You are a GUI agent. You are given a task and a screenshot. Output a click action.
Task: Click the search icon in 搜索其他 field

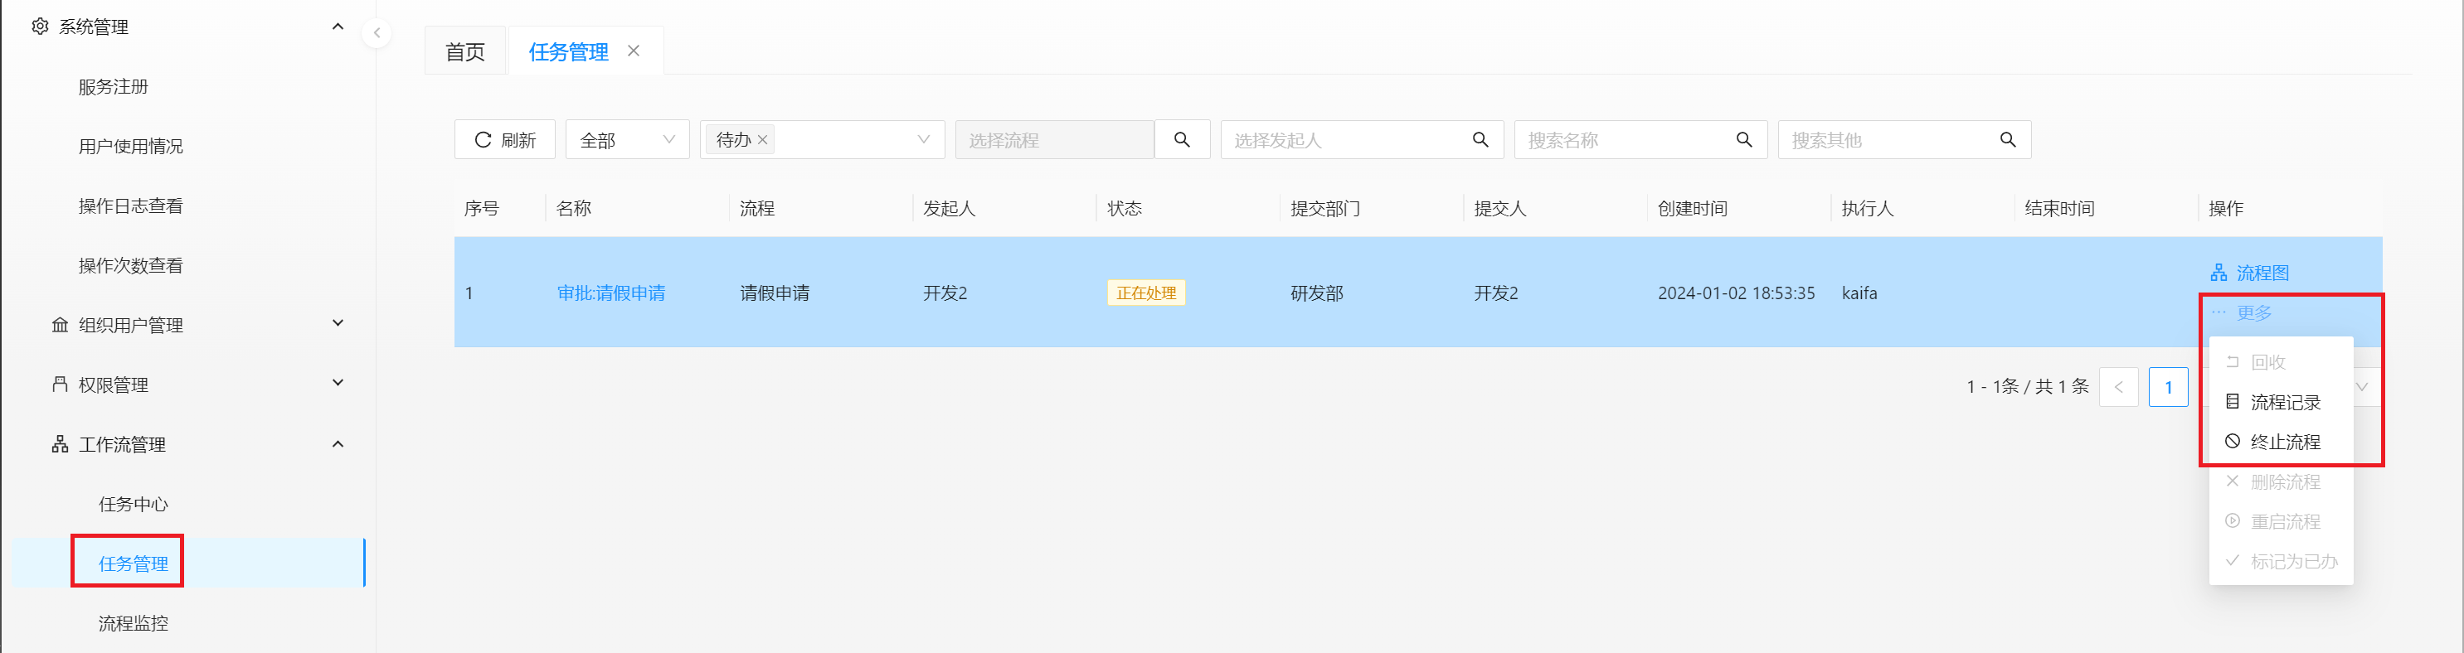click(2008, 139)
